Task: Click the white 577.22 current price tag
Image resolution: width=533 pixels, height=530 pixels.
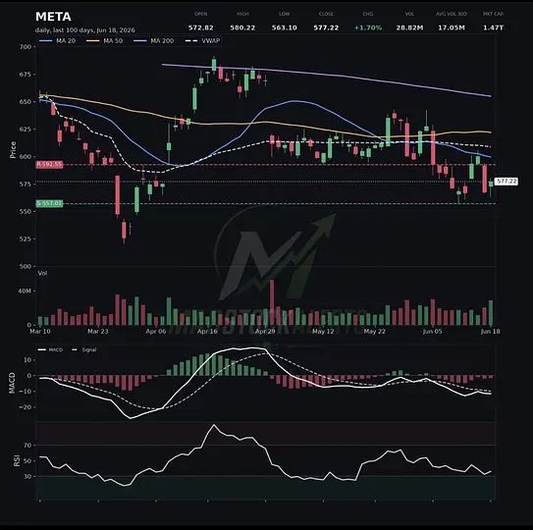Action: (x=506, y=182)
